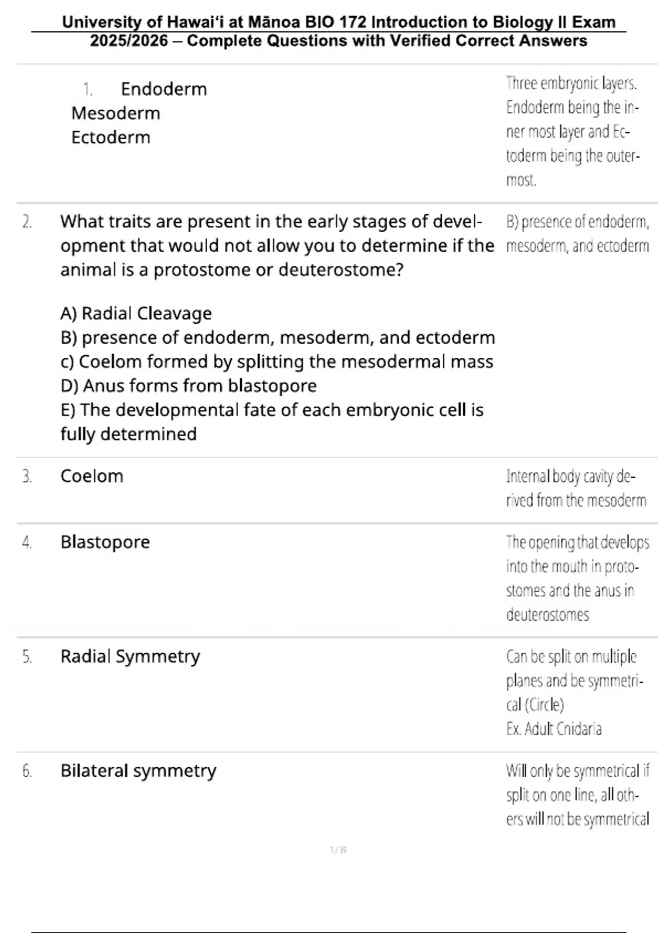Viewport: 658px width, 933px height.
Task: Select option A) Radial Cleavage
Action: pyautogui.click(x=136, y=313)
